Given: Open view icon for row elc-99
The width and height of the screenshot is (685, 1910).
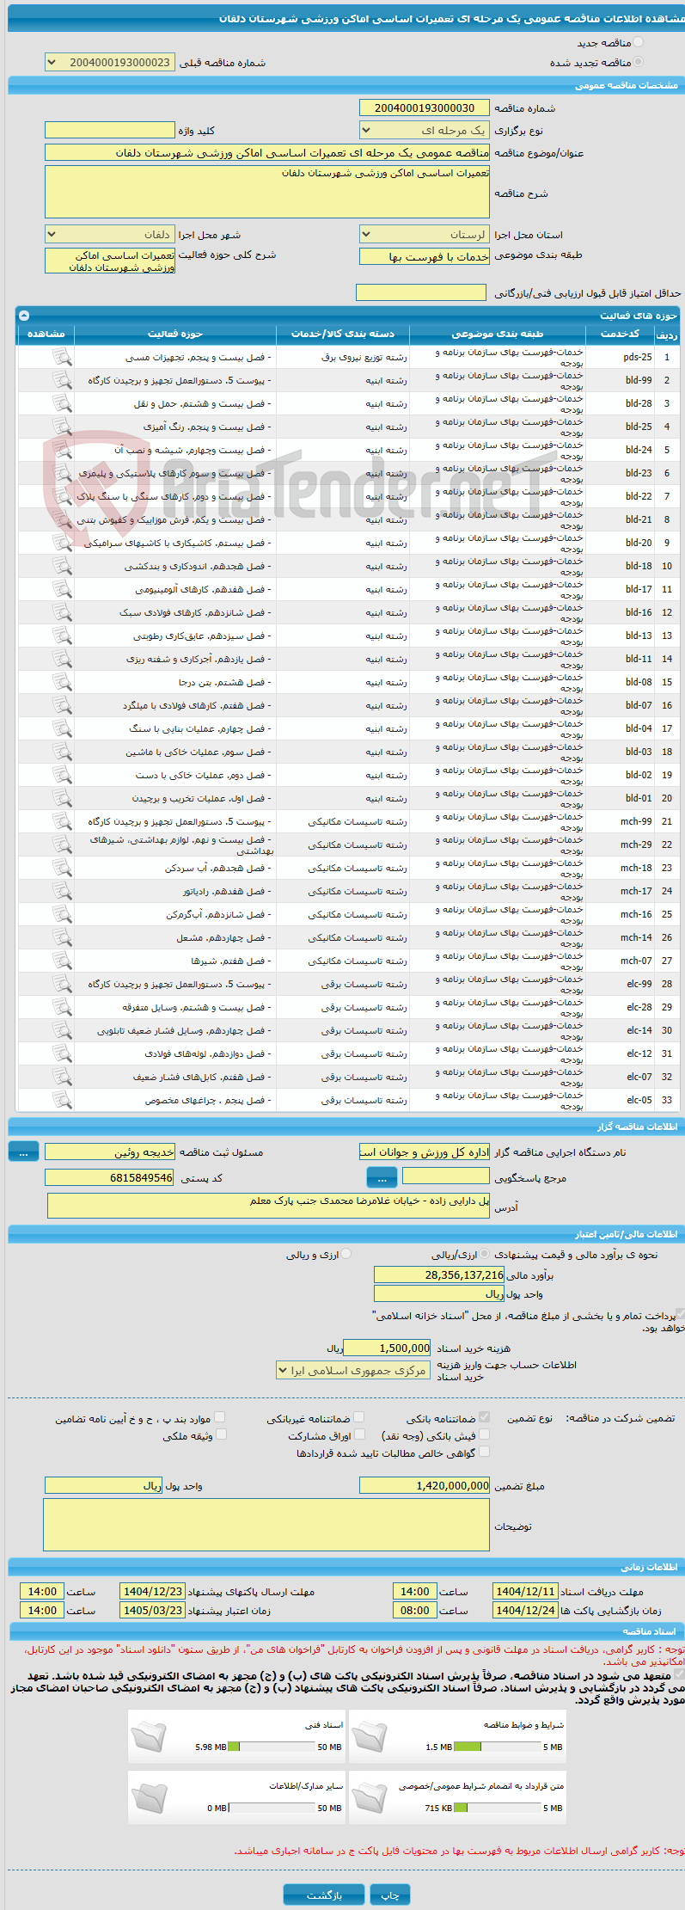Looking at the screenshot, I should click(62, 984).
